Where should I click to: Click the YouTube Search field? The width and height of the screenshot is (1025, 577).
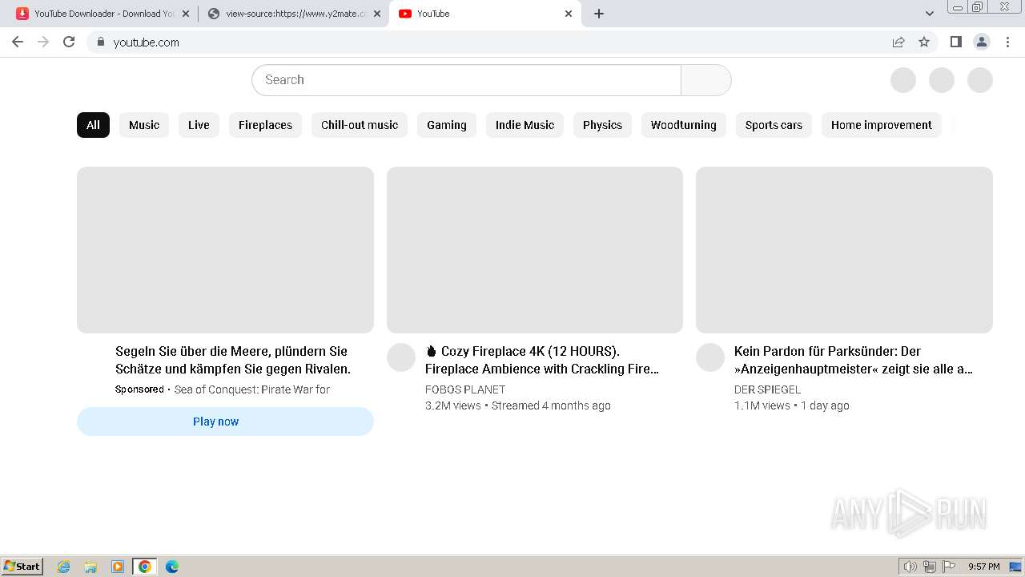coord(466,80)
